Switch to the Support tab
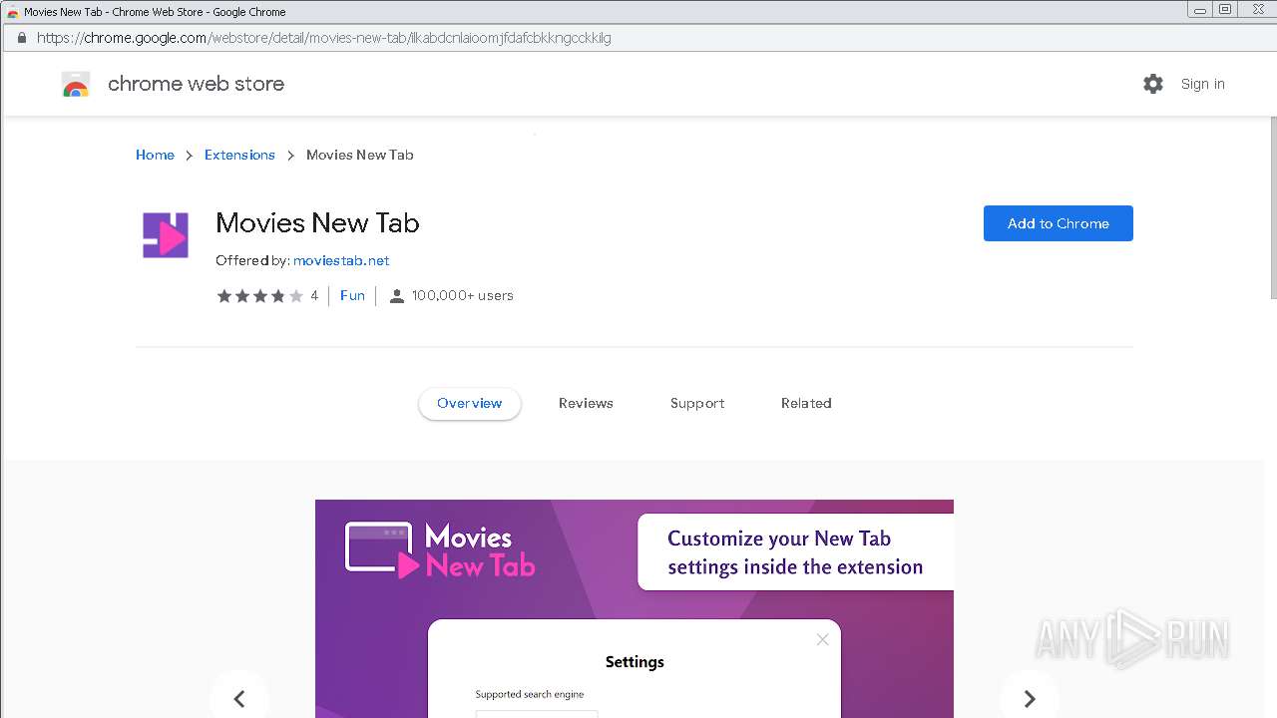The height and width of the screenshot is (718, 1277). [x=697, y=403]
